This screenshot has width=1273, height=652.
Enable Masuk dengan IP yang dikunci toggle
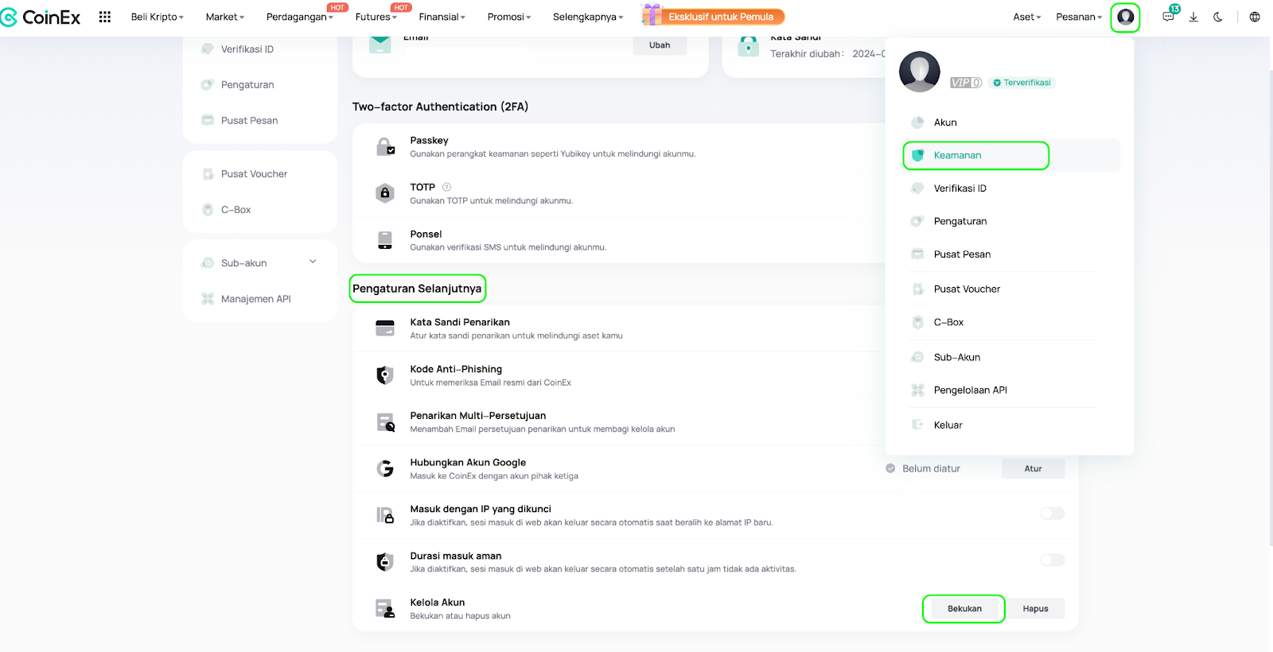tap(1052, 514)
